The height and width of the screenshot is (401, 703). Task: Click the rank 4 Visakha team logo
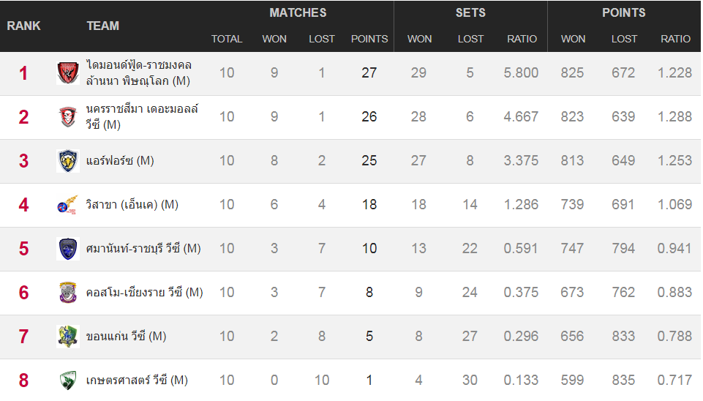pyautogui.click(x=68, y=205)
